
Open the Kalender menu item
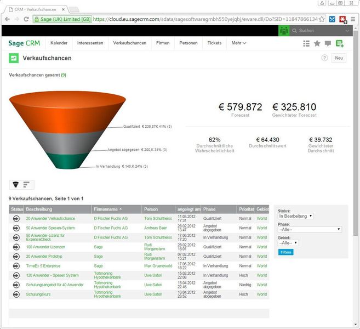coord(59,43)
